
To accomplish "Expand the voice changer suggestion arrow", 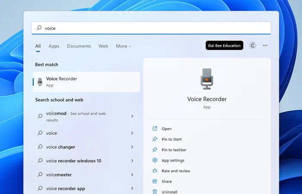I will click(132, 147).
